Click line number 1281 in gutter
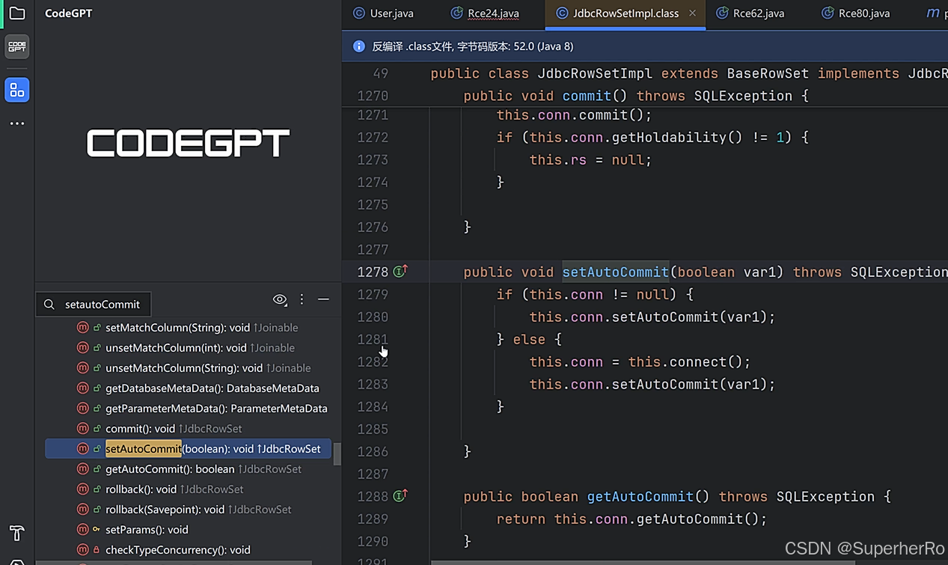The image size is (948, 565). 373,339
